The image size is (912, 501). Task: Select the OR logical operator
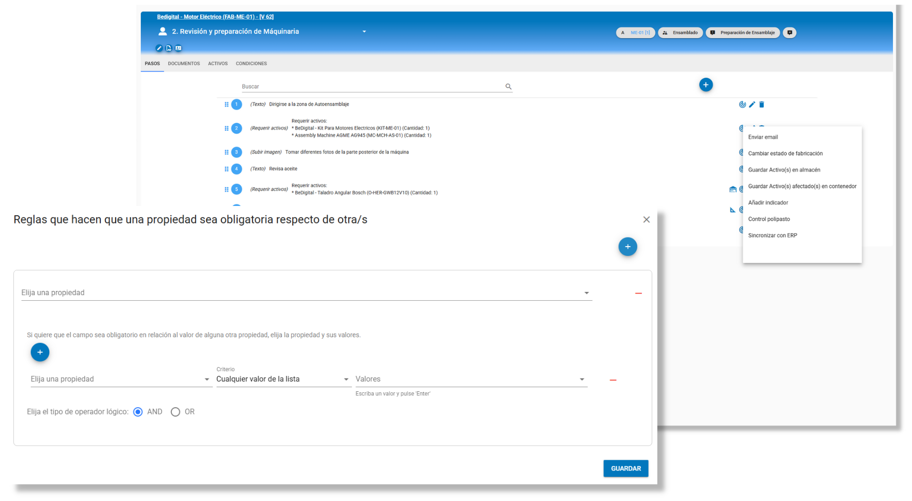point(175,412)
